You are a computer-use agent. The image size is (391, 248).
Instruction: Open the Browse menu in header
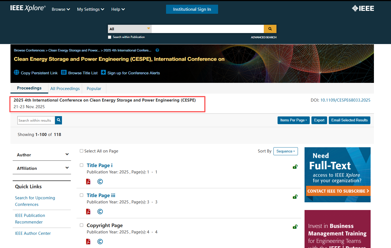(61, 9)
